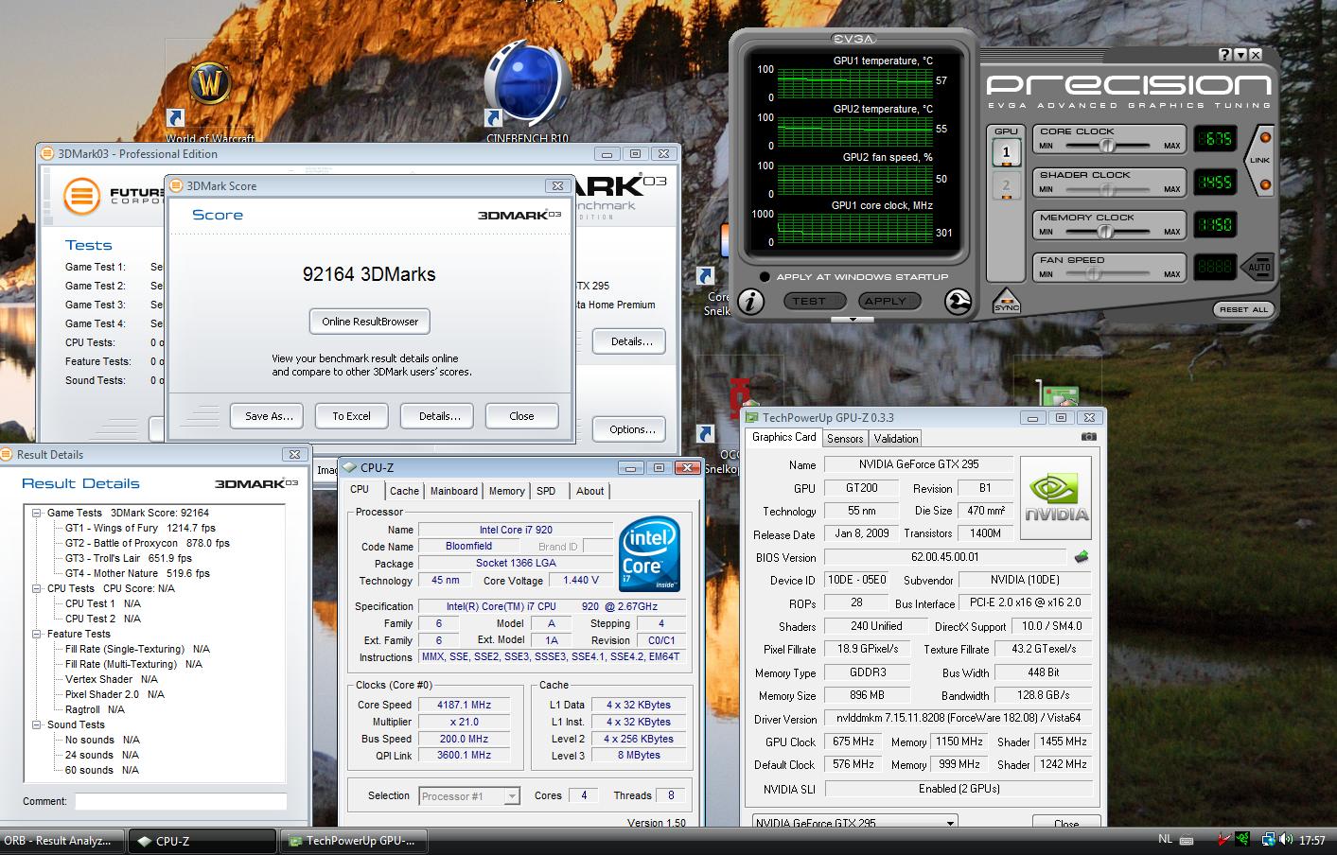Collapse the Sound Tests tree node
The height and width of the screenshot is (855, 1337).
(36, 724)
